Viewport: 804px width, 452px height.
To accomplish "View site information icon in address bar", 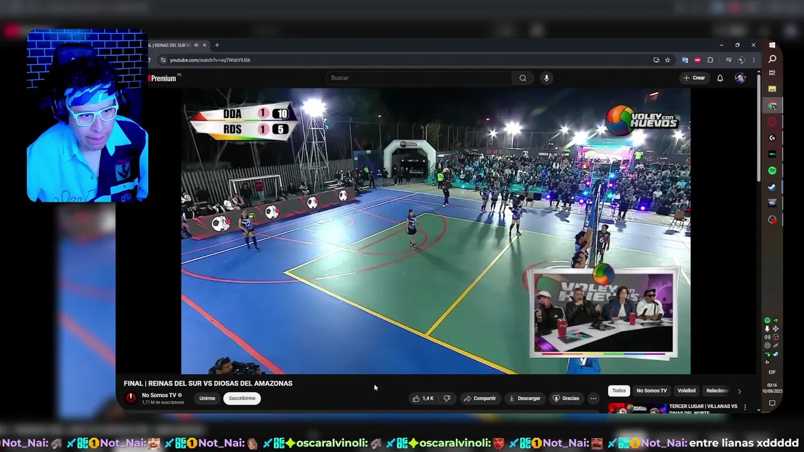I will [163, 60].
